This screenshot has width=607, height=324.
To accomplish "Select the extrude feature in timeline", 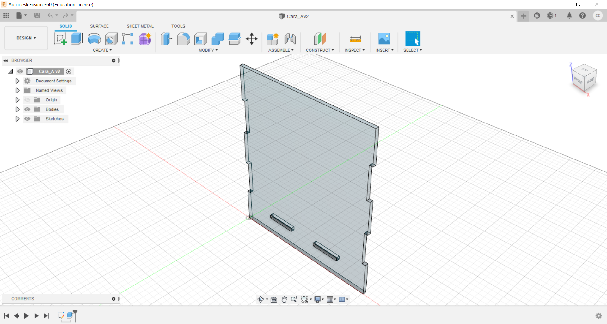I will coord(70,315).
